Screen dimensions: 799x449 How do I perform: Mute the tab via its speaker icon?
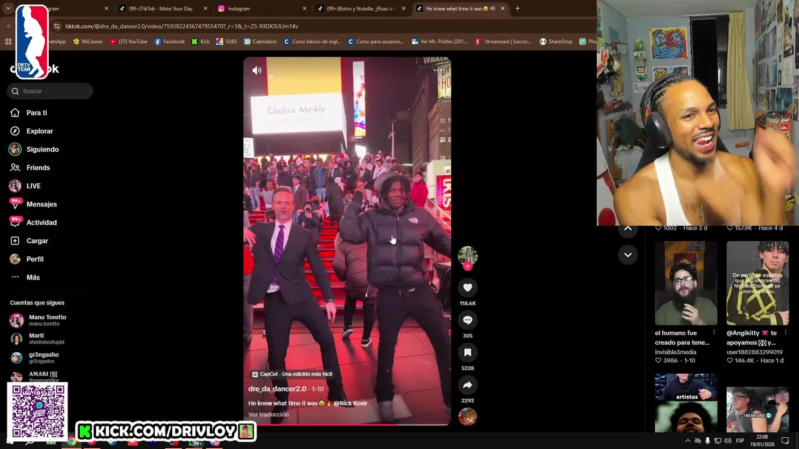(x=493, y=9)
